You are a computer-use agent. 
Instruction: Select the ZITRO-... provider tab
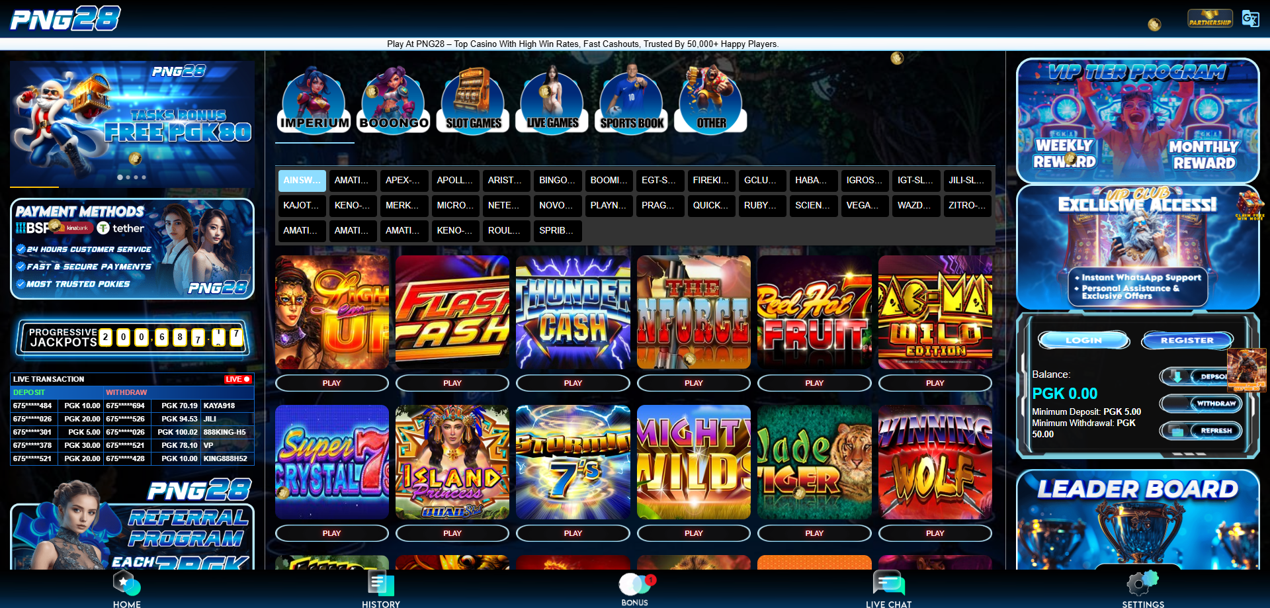(966, 205)
